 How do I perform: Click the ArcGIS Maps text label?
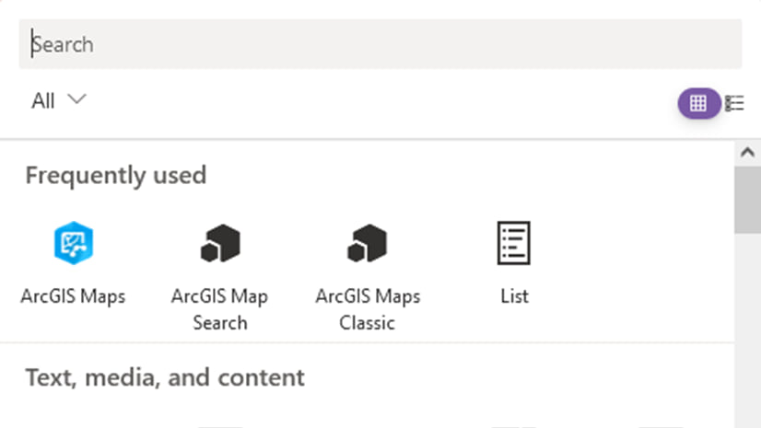pos(73,296)
